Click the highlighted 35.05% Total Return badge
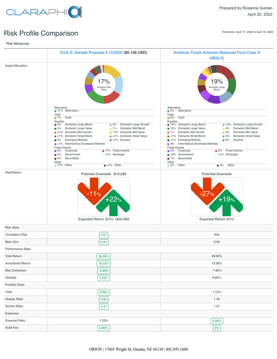 (x=103, y=256)
